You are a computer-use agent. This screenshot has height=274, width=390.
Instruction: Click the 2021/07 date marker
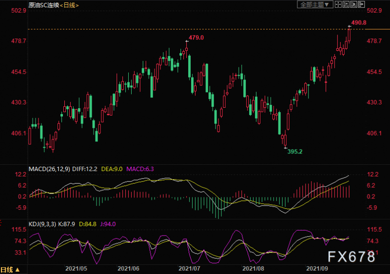189,269
